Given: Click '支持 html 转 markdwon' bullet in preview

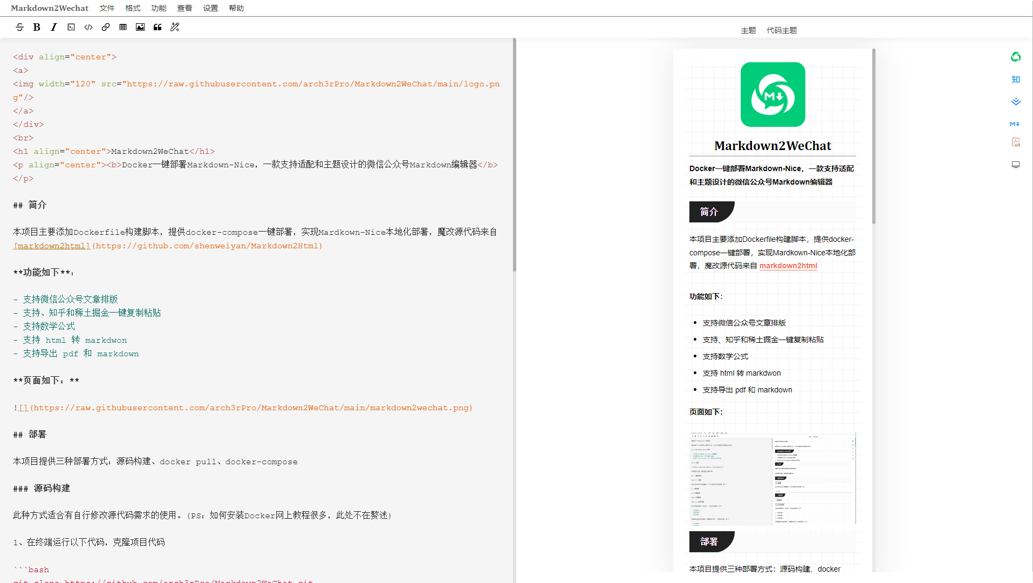Looking at the screenshot, I should [x=742, y=373].
